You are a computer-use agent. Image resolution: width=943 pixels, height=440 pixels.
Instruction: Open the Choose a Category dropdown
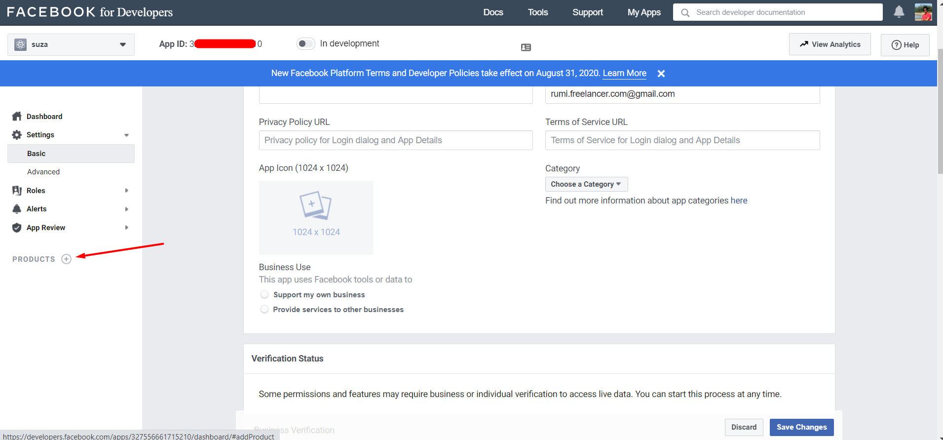[586, 184]
